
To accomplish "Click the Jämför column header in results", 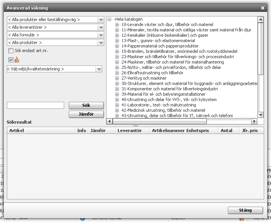I will click(x=102, y=131).
